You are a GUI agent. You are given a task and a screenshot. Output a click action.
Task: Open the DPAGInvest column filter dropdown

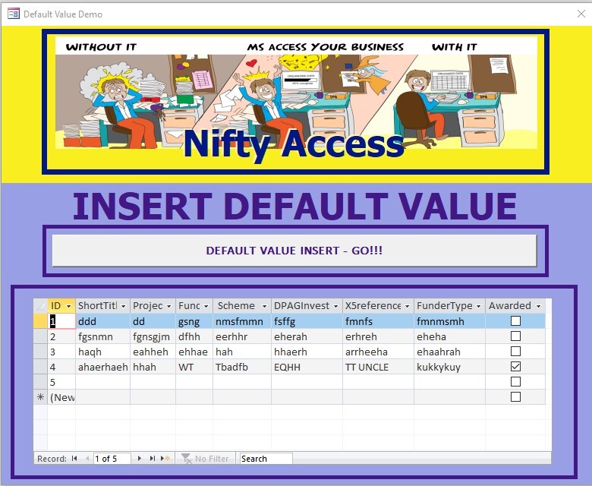(335, 306)
